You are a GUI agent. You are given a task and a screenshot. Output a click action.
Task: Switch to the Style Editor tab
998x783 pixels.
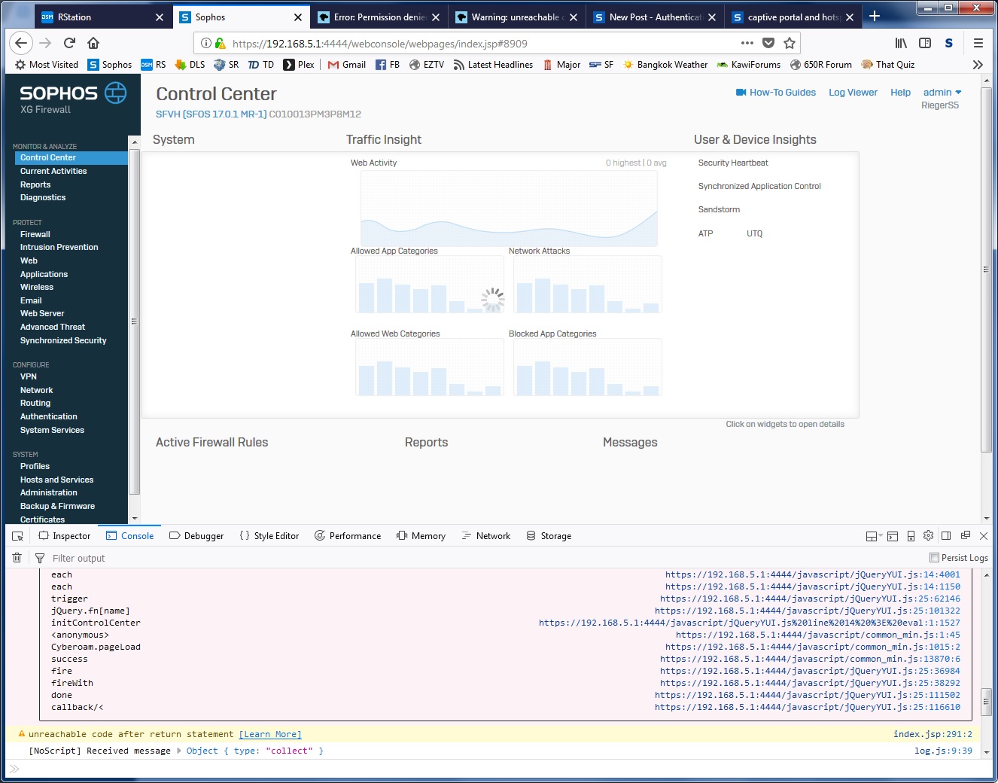pos(269,536)
